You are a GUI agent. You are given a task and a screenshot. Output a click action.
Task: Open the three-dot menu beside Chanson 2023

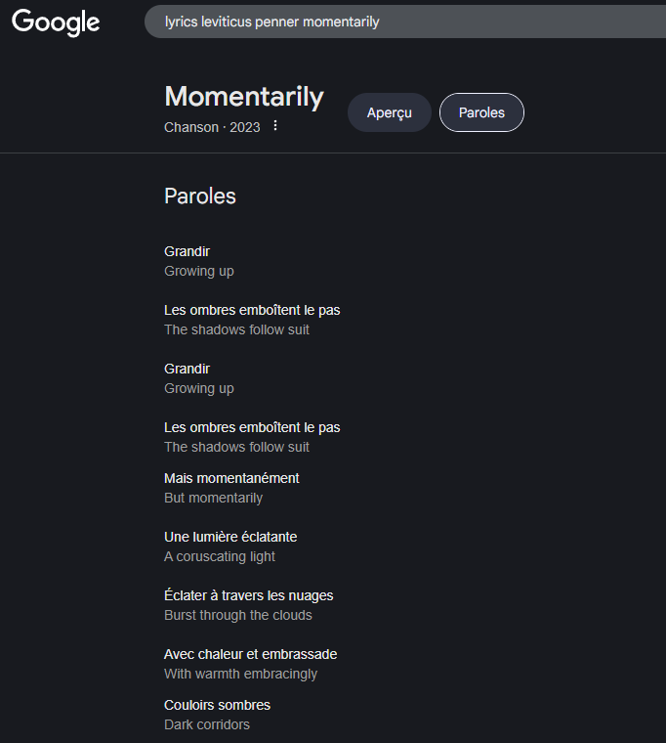[x=275, y=126]
